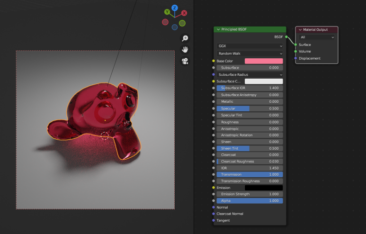Image resolution: width=366 pixels, height=234 pixels.
Task: Click the Roughness value slider
Action: coord(250,122)
